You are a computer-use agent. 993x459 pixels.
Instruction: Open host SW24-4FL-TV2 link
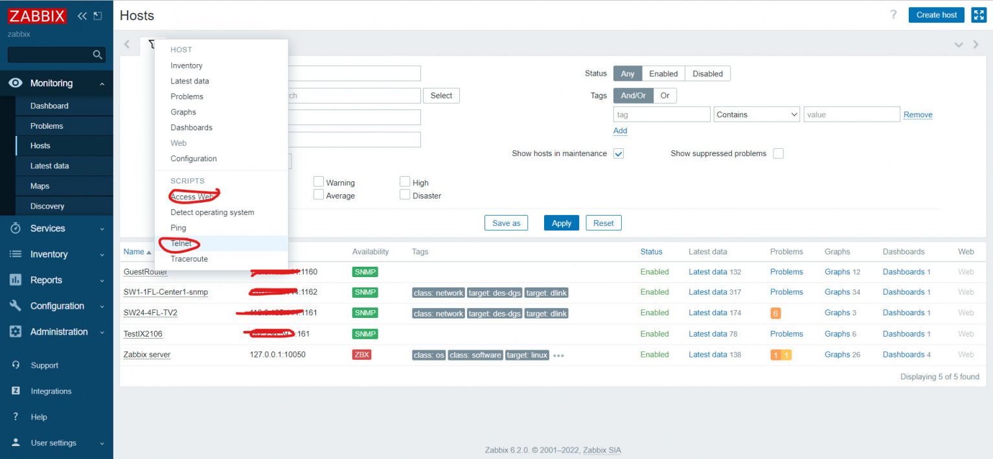[x=150, y=313]
